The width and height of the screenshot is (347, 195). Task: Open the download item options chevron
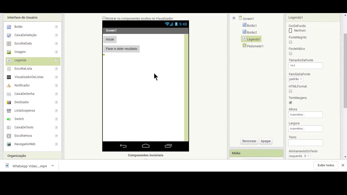[x=53, y=166]
